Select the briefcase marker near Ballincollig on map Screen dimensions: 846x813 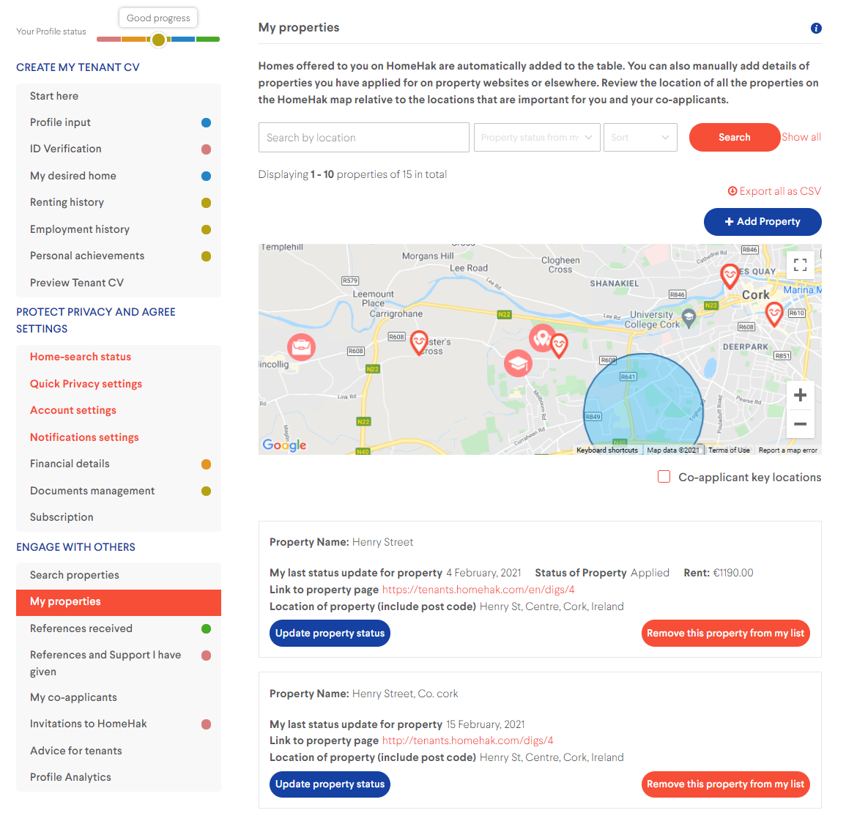pos(301,347)
